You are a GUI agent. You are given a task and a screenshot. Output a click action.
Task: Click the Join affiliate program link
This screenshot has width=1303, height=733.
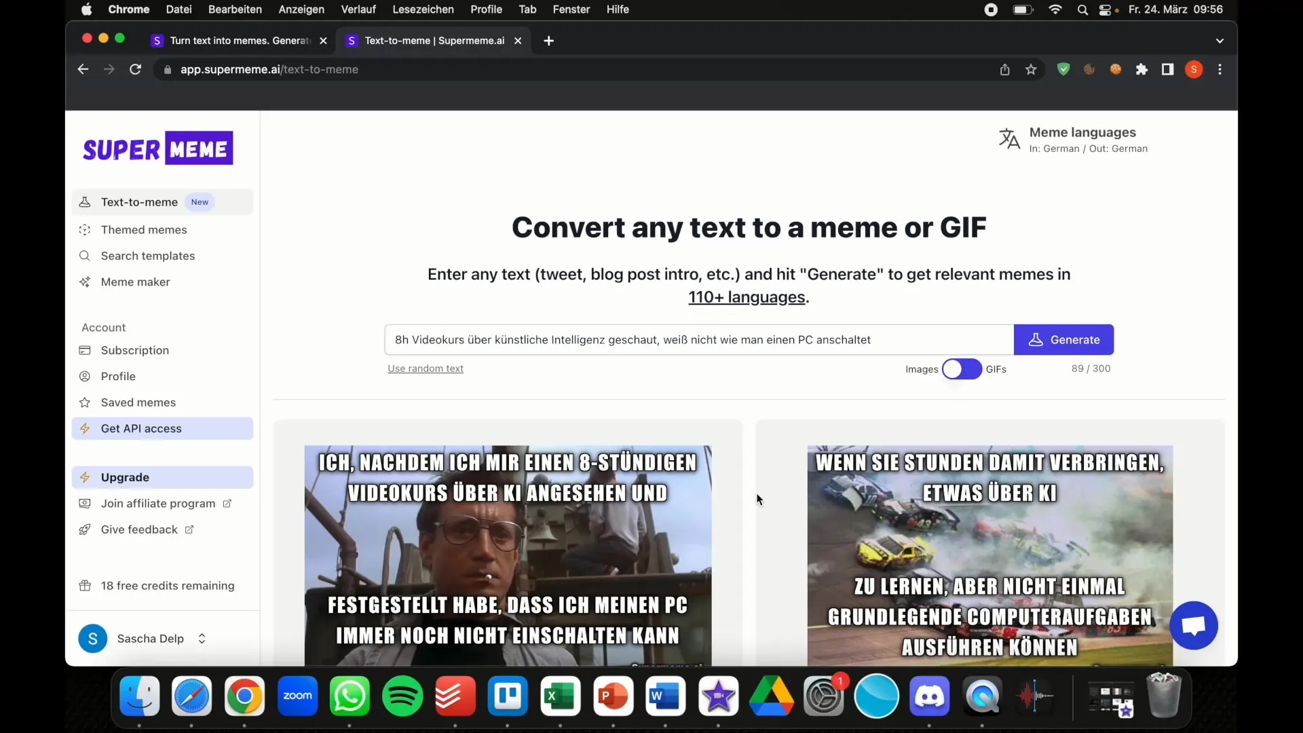point(158,503)
